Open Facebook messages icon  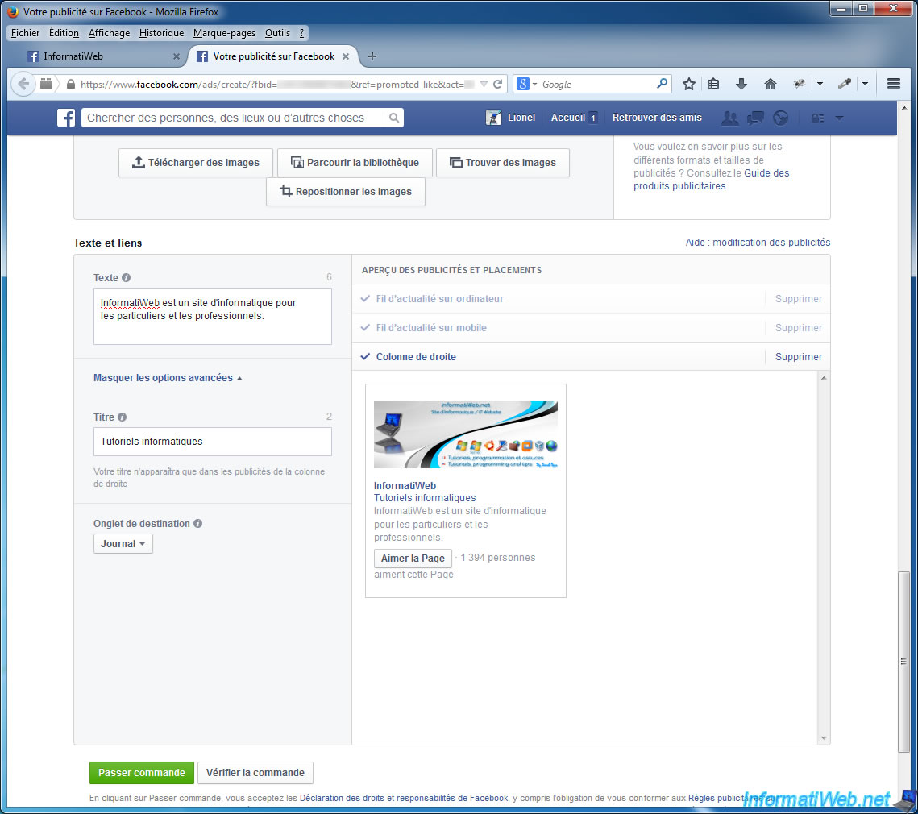click(x=755, y=118)
